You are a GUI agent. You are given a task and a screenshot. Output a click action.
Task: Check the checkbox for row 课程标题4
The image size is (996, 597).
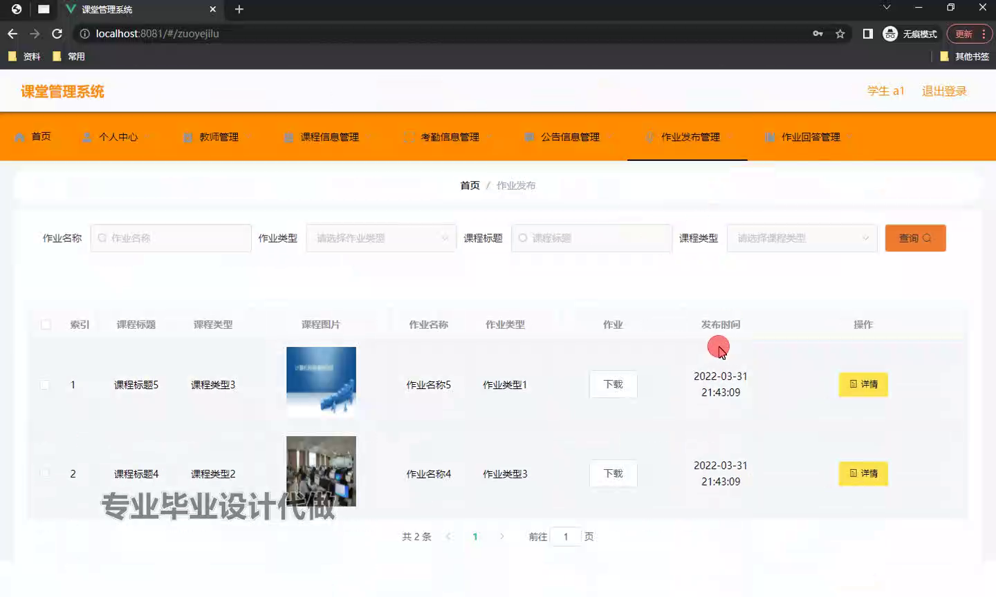point(45,473)
